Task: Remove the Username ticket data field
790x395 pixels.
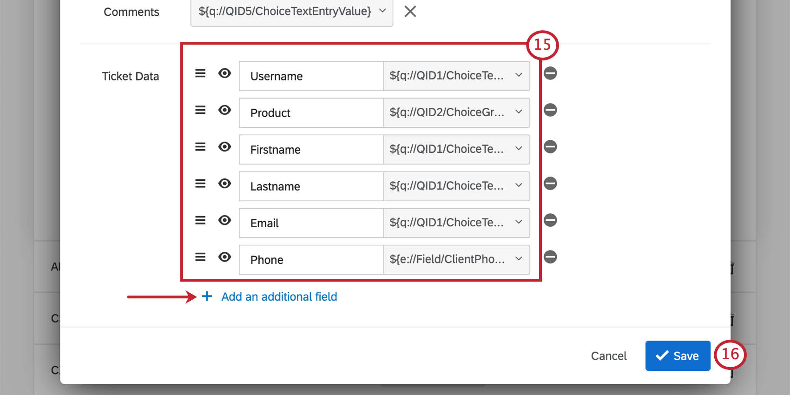Action: [550, 73]
